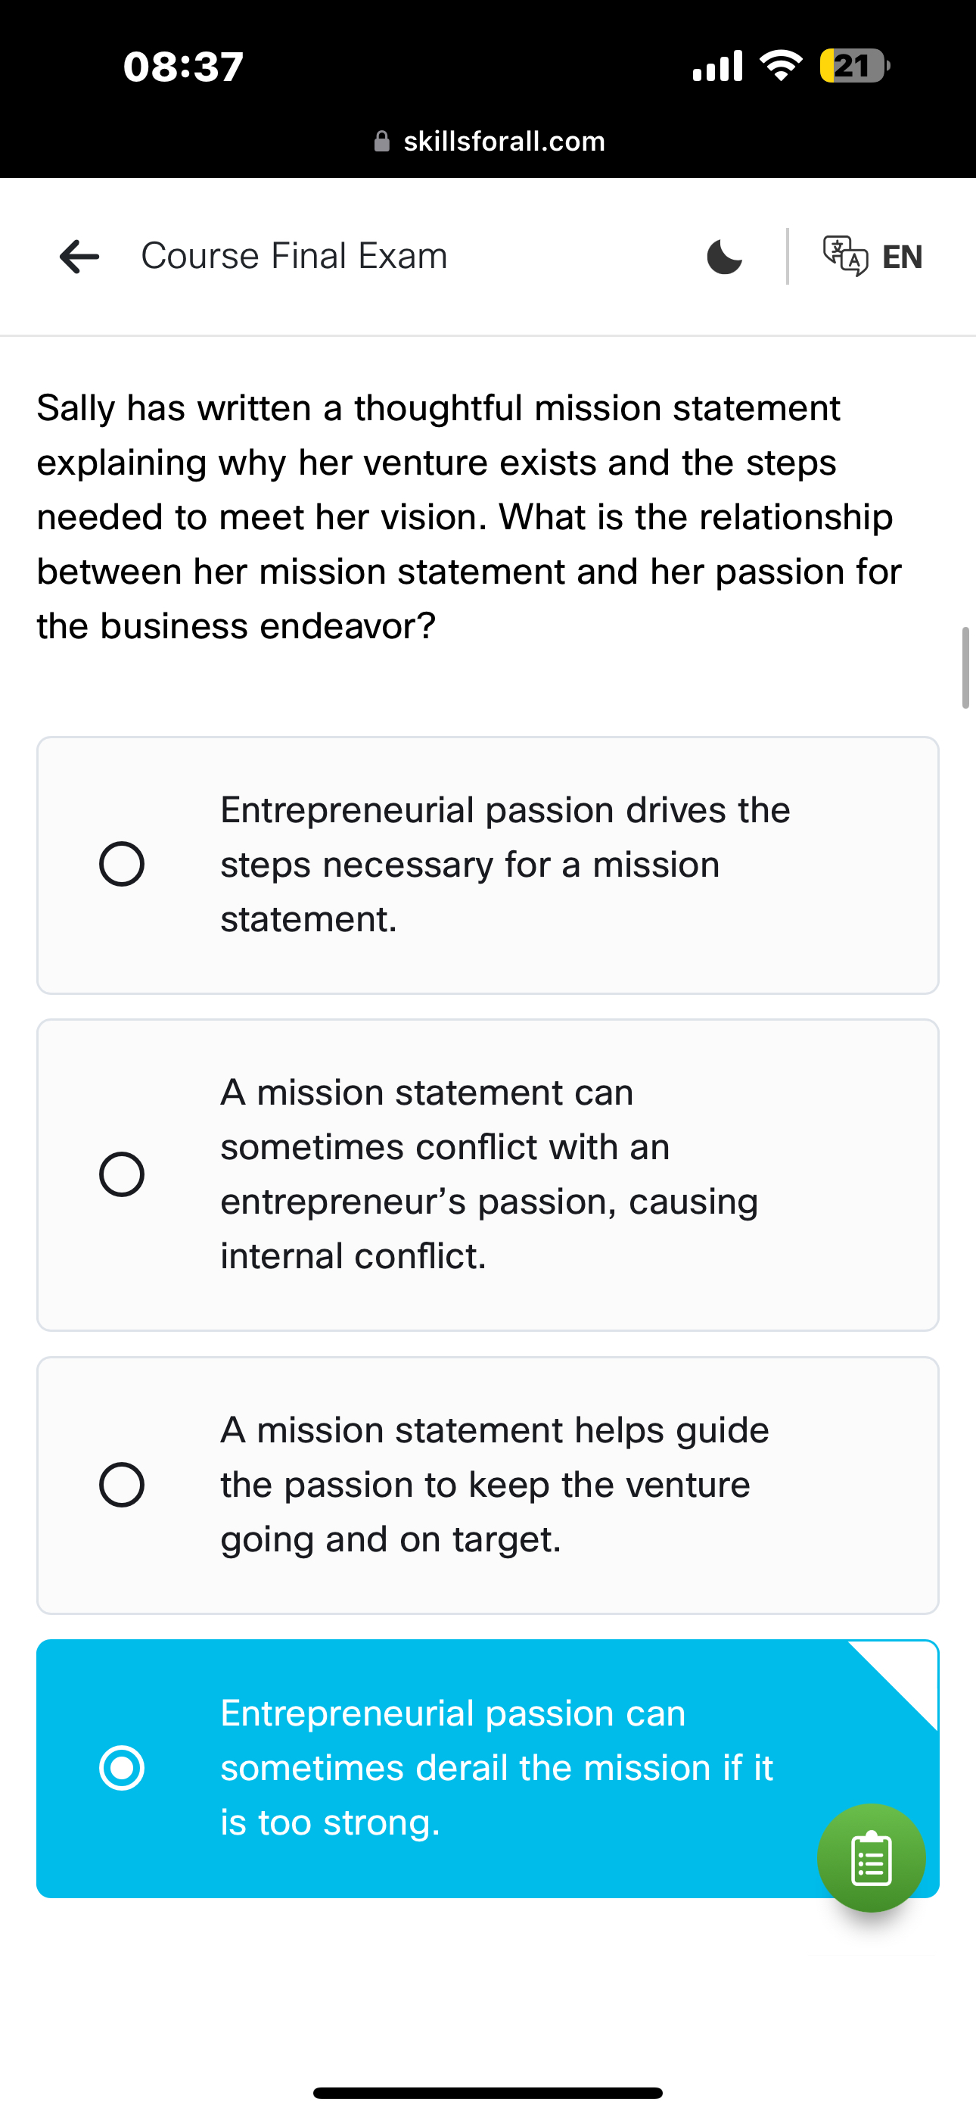Tap the lock icon beside skillsforall.com

pos(381,142)
